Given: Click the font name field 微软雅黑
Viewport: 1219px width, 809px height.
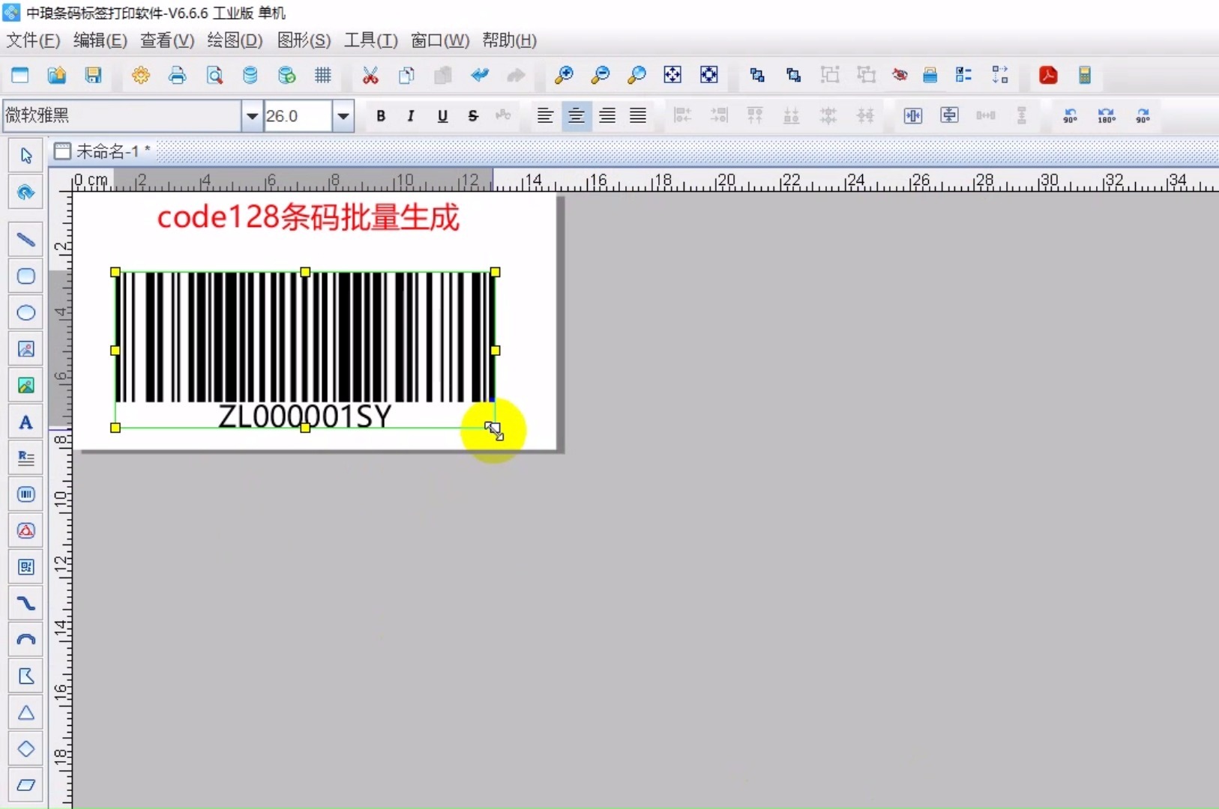Looking at the screenshot, I should point(122,116).
